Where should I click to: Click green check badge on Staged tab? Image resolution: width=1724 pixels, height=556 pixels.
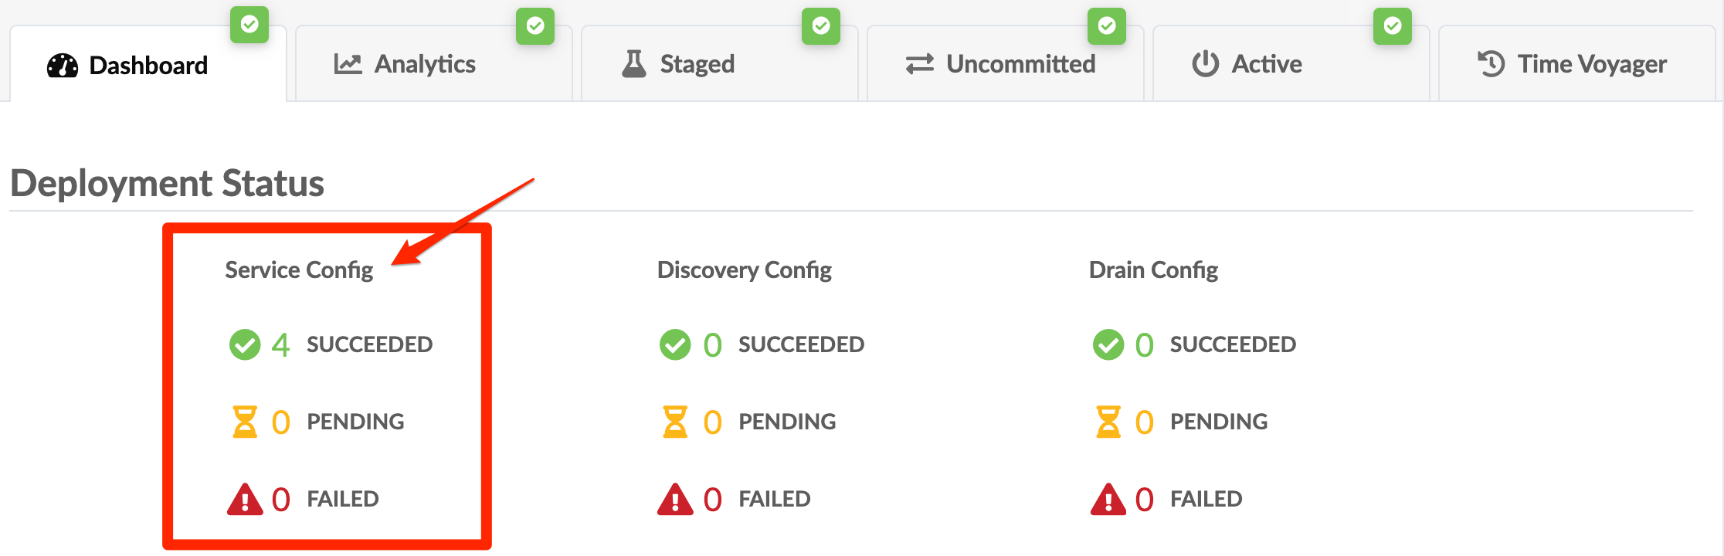[x=821, y=26]
